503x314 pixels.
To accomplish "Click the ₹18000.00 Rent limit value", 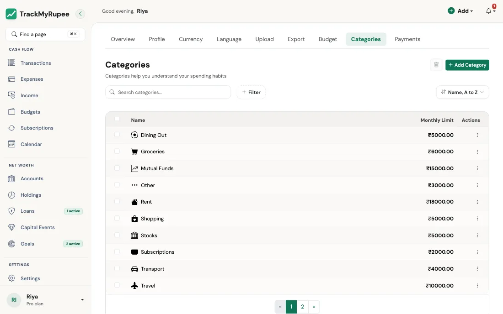I will (439, 202).
